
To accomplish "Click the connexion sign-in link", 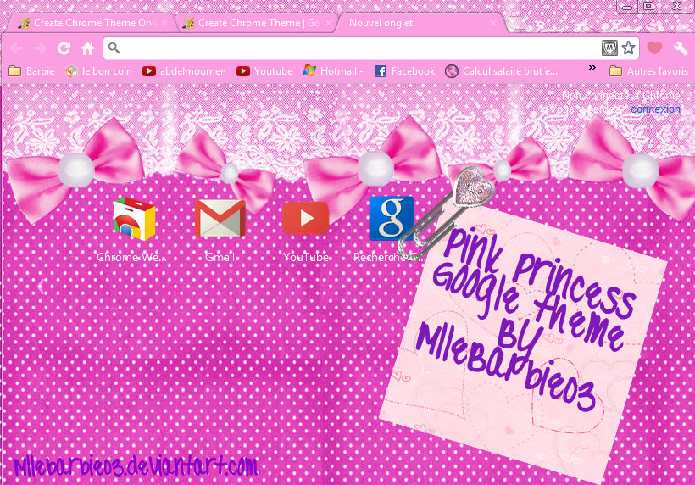I will point(655,109).
